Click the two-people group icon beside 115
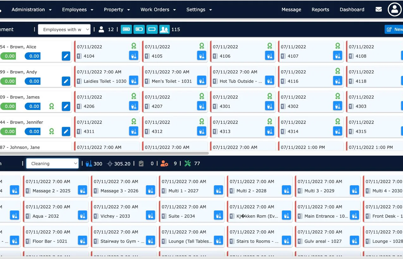 (164, 29)
